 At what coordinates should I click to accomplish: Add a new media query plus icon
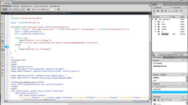(183, 75)
